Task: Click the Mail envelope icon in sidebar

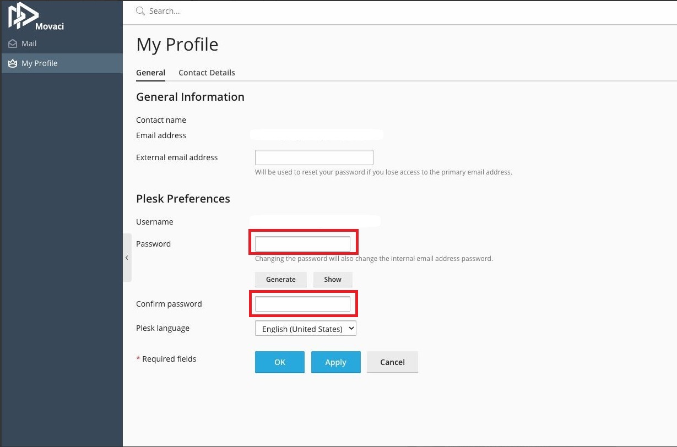Action: click(x=13, y=43)
